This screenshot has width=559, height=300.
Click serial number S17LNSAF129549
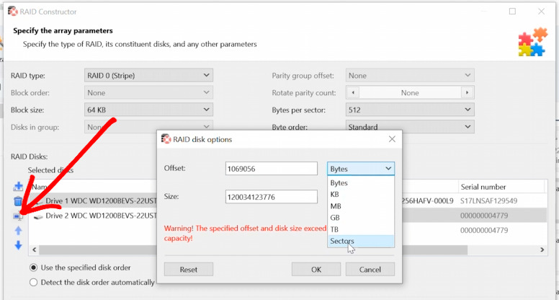pyautogui.click(x=488, y=200)
